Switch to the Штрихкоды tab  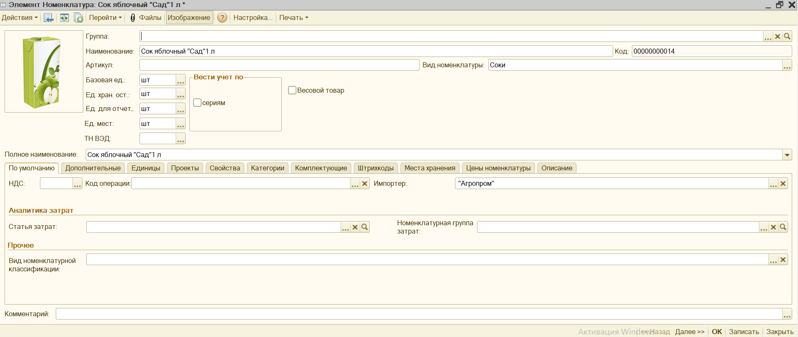[375, 168]
